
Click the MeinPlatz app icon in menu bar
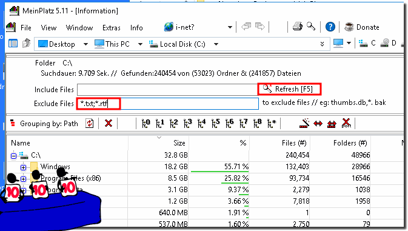(11, 27)
